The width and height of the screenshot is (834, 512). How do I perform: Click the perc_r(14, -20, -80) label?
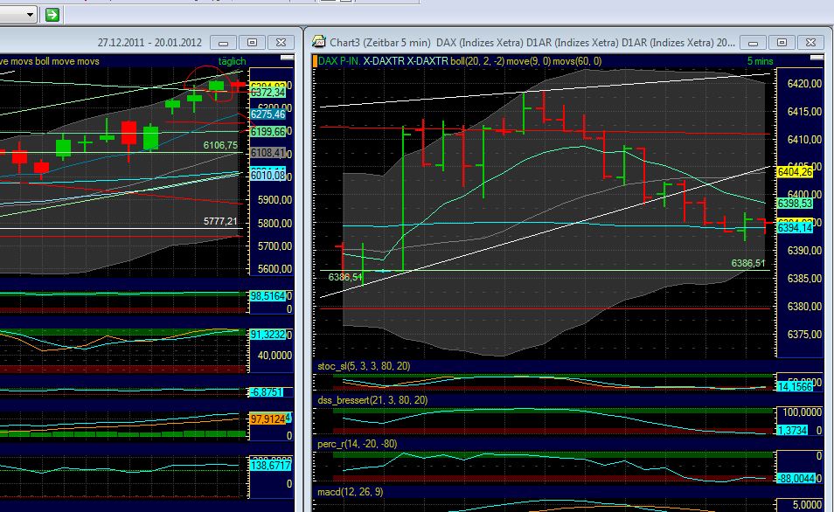tap(358, 445)
